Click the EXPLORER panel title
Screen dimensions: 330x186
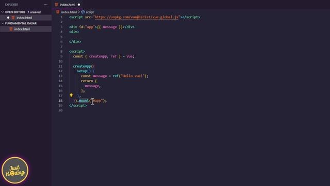11,5
